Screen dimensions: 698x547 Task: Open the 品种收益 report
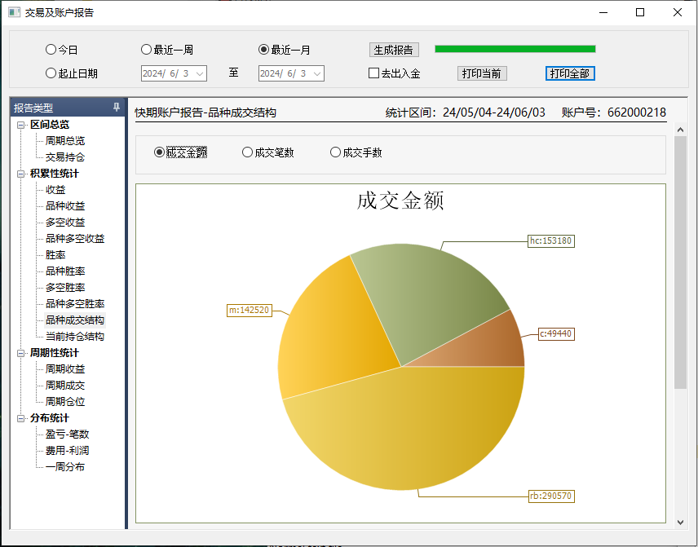[x=65, y=206]
